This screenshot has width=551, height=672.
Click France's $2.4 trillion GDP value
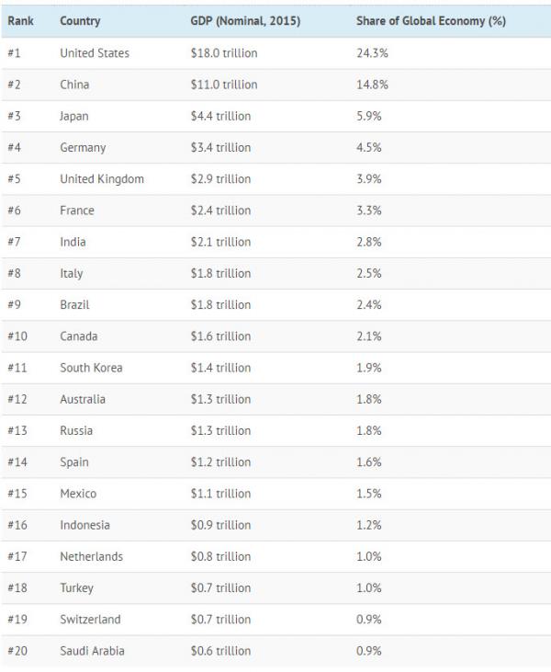pyautogui.click(x=220, y=211)
